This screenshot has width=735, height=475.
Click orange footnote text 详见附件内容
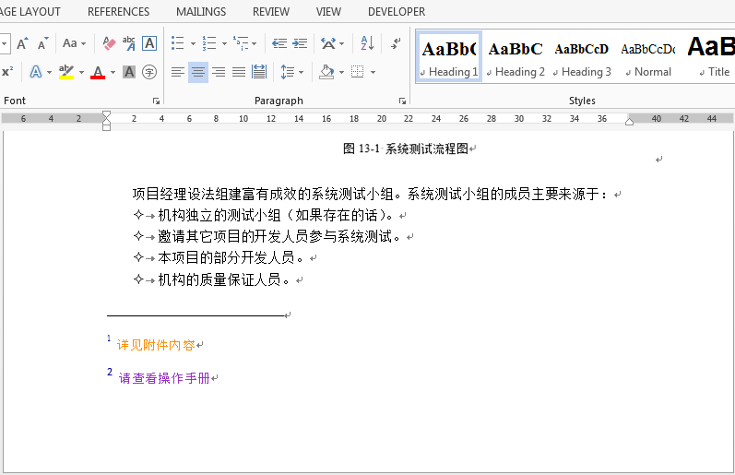pos(156,345)
